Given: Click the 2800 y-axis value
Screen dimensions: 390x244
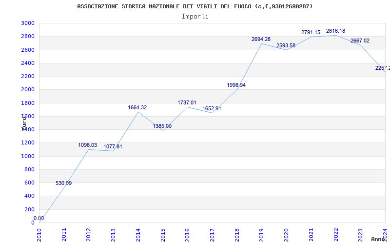Looking at the screenshot, I should pyautogui.click(x=28, y=36).
